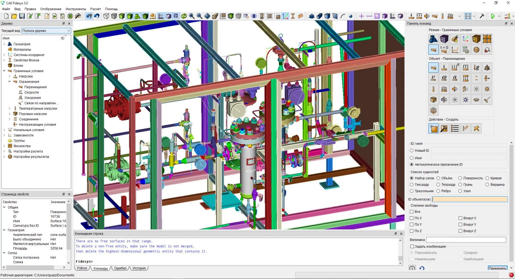Click the undo arrow in the toolbar
This screenshot has width=515, height=279.
pos(97,16)
